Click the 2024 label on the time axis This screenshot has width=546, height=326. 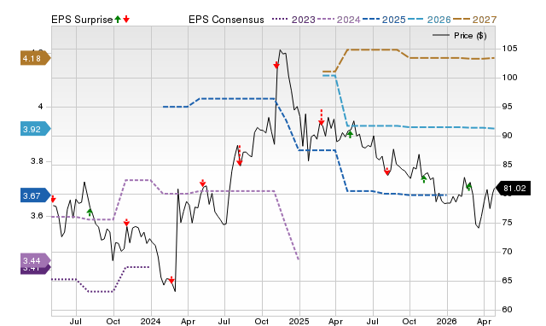[x=150, y=321]
